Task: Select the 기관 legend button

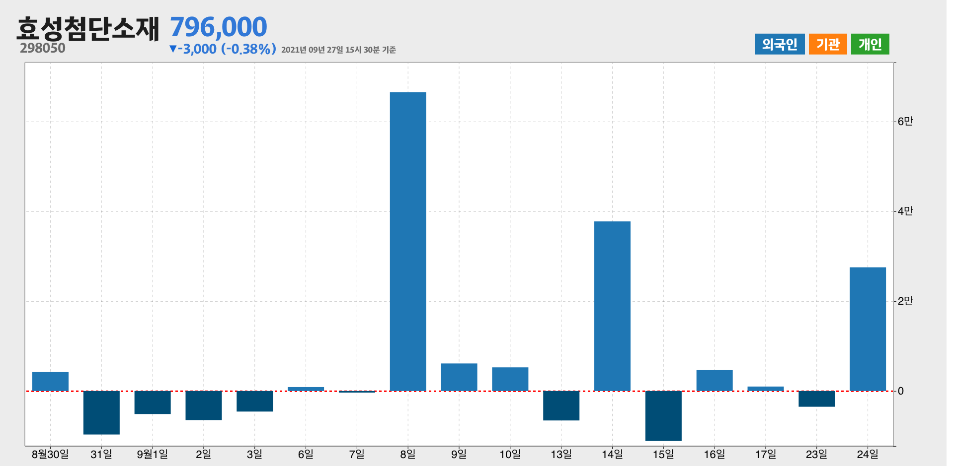Action: tap(828, 44)
